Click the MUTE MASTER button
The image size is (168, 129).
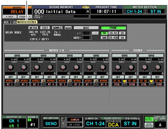tap(149, 125)
